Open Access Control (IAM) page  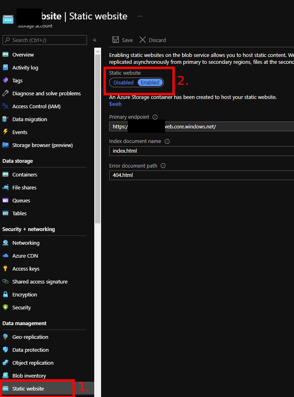pyautogui.click(x=36, y=106)
